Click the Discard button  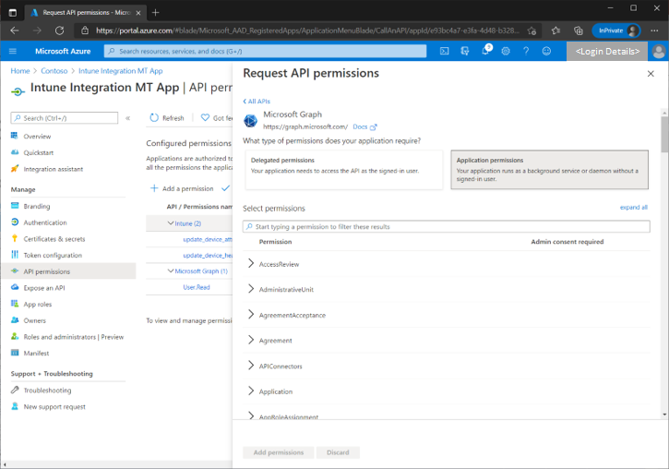coord(338,452)
